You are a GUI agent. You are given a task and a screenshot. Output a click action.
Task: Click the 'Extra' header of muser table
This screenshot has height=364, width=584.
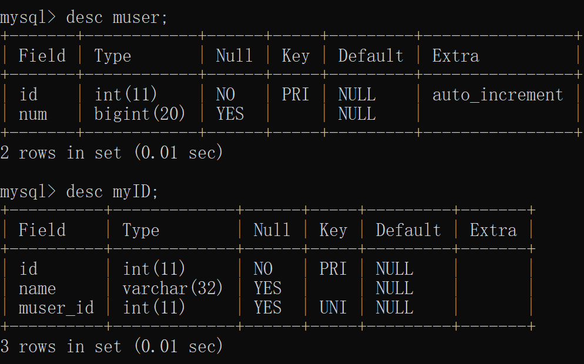click(x=455, y=56)
